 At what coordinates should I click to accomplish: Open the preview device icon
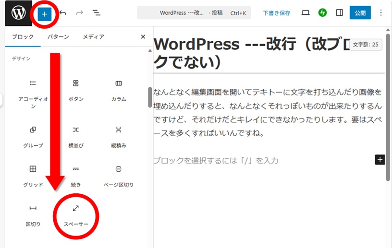[306, 13]
